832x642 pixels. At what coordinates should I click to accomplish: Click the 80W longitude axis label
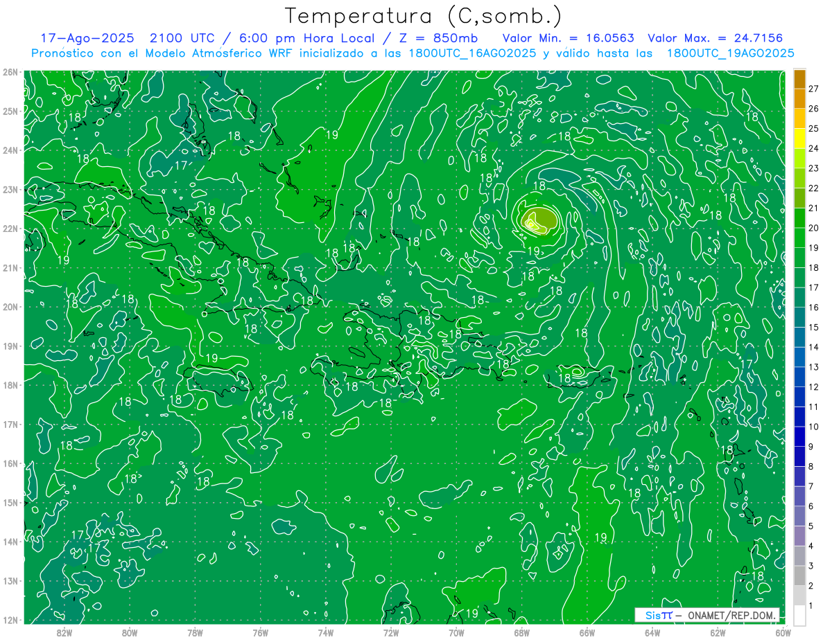click(x=130, y=632)
